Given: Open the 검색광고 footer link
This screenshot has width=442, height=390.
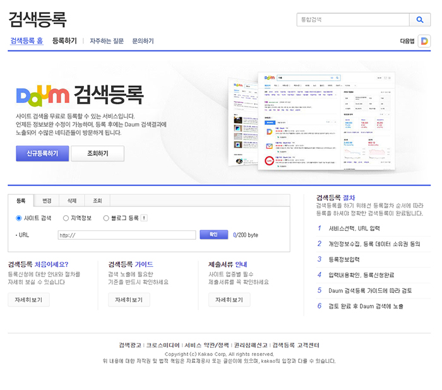Looking at the screenshot, I should pyautogui.click(x=130, y=345).
